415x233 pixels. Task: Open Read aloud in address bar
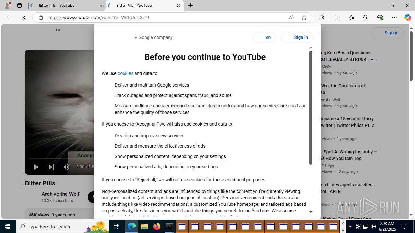(x=291, y=17)
